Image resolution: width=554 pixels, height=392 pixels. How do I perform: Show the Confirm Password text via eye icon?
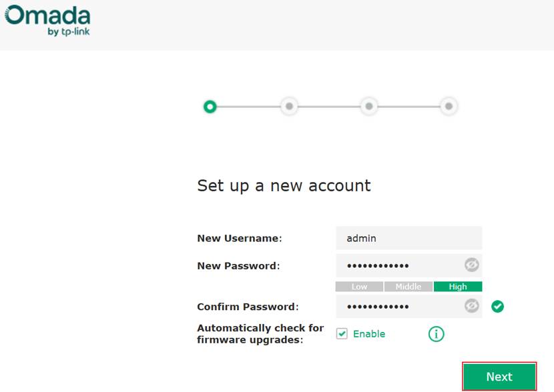tap(472, 306)
